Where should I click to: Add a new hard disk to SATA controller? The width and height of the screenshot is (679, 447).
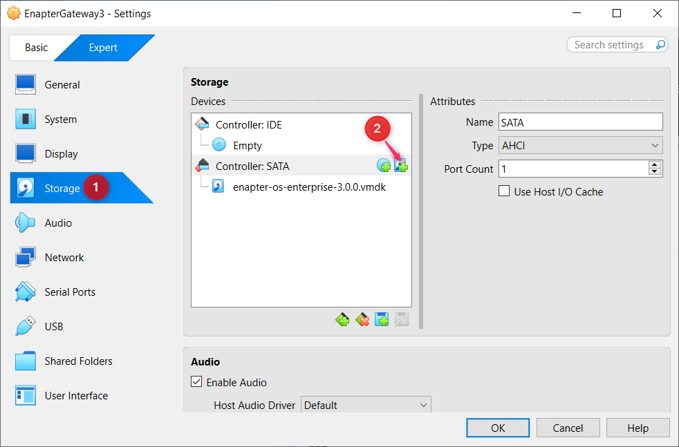pos(401,166)
